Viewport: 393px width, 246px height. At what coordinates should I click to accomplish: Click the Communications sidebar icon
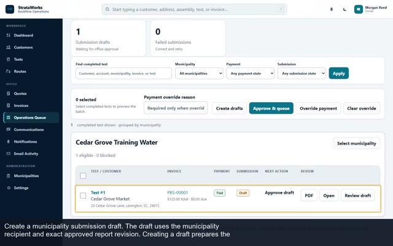coord(8,130)
